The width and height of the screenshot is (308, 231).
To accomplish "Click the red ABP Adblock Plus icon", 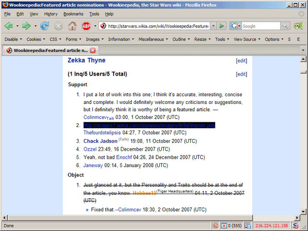I will [x=86, y=26].
